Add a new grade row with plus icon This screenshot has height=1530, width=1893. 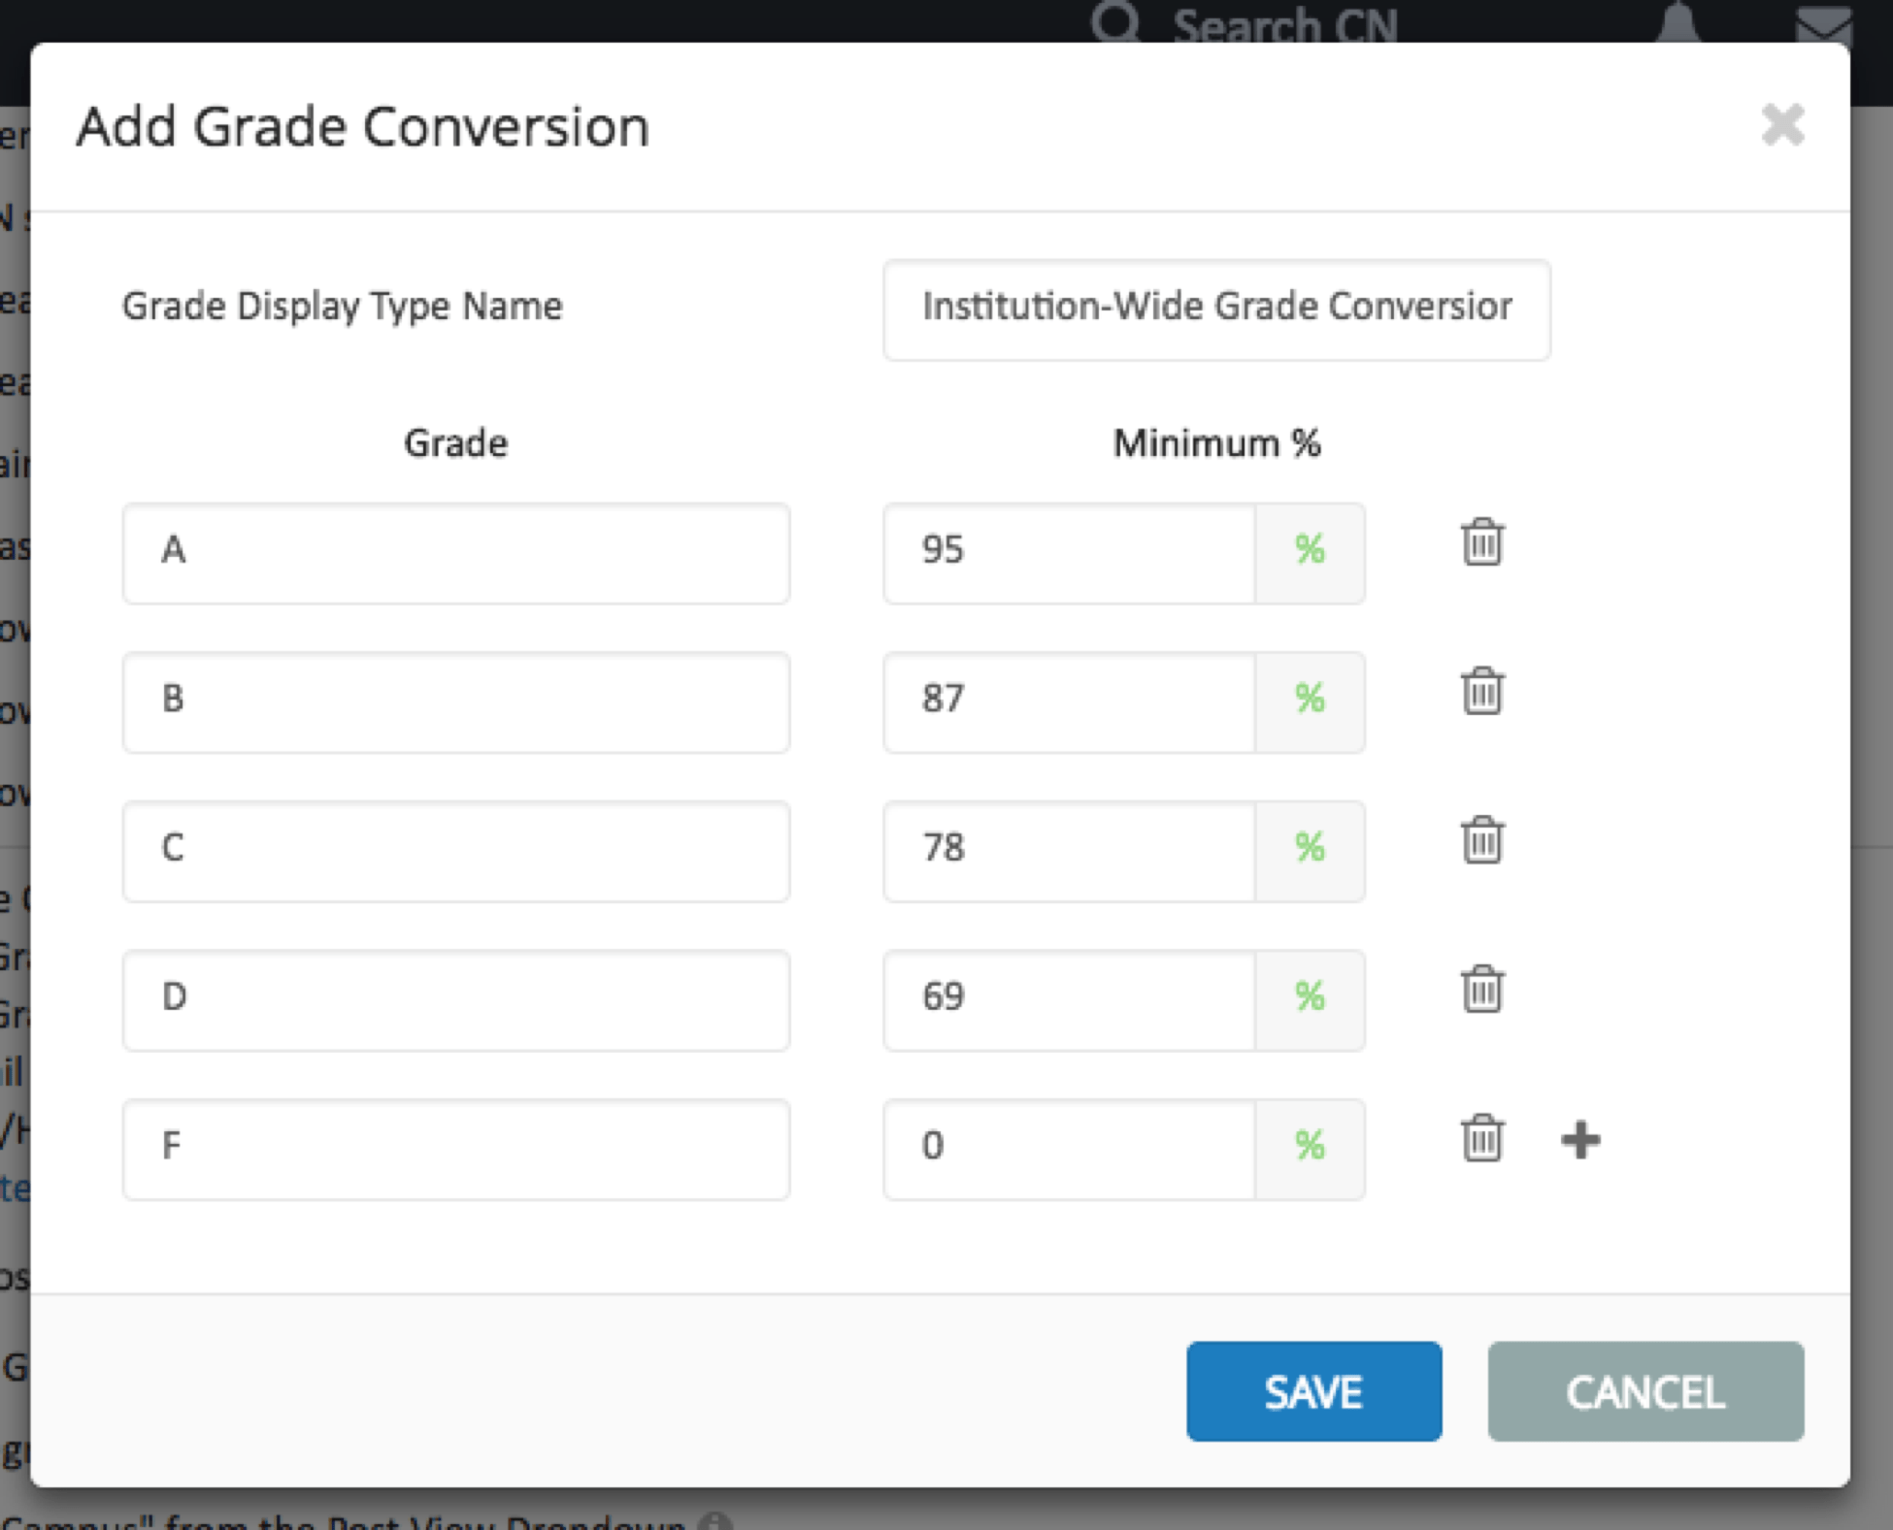1581,1139
